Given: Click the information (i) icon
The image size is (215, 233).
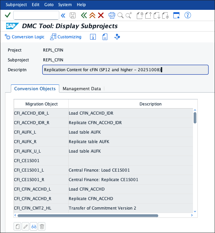Looking at the screenshot, I should (x=93, y=37).
